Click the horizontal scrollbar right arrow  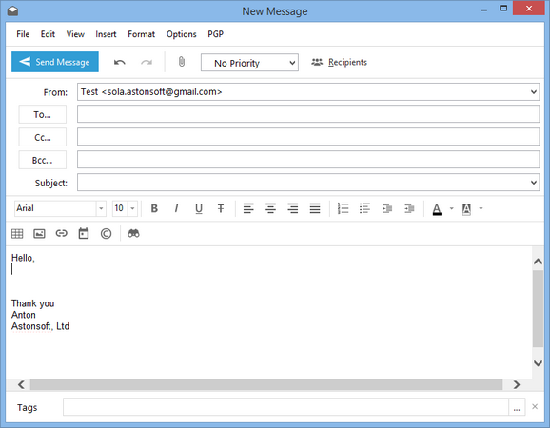coord(517,384)
